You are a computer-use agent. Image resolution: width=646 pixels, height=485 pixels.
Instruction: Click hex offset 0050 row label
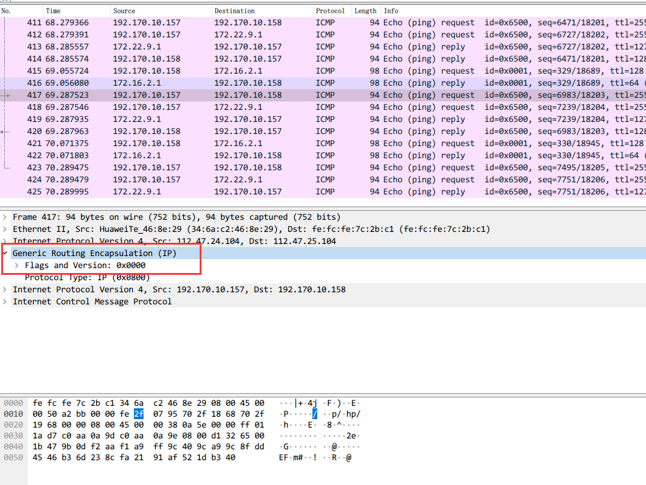(13, 457)
